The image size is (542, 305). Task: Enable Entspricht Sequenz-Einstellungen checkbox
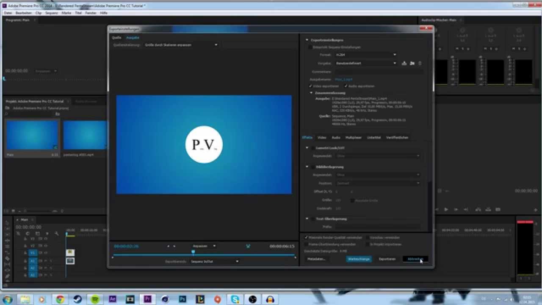[310, 47]
